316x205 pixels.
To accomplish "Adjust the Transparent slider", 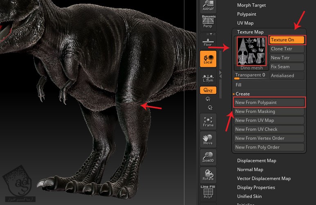I will coord(251,76).
